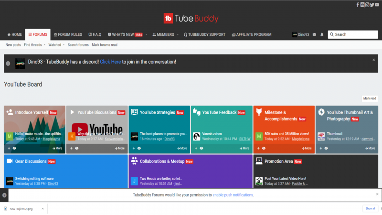The width and height of the screenshot is (382, 215).
Task: Open the inbox envelope icon
Action: tap(314, 35)
